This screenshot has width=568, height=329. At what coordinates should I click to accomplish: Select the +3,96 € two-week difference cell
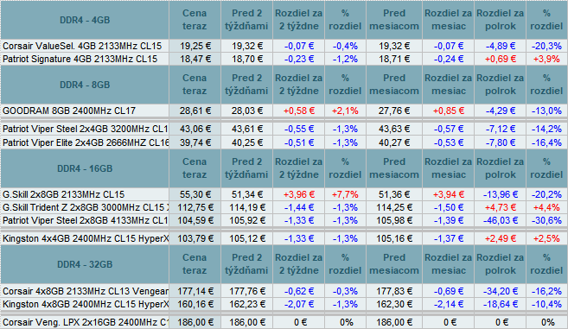tap(299, 194)
